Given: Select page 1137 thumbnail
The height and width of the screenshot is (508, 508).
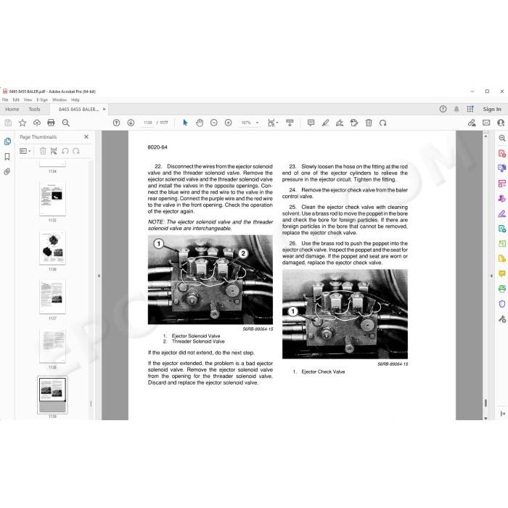Looking at the screenshot, I should [x=52, y=297].
